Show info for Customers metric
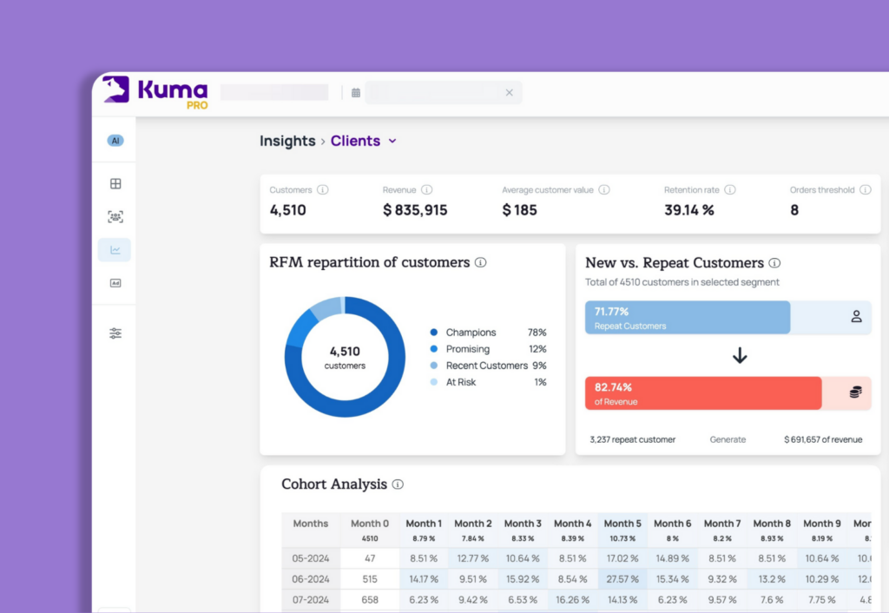Screen dimensions: 889x613 click(x=323, y=190)
